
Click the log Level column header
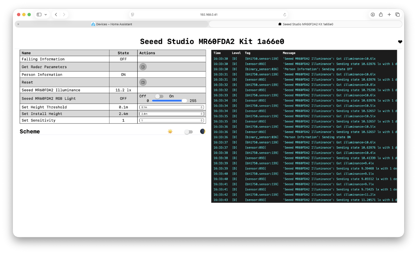(x=236, y=53)
